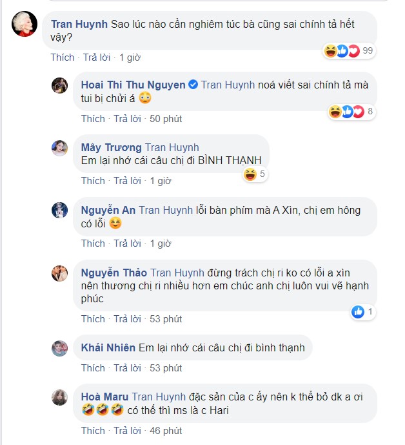Open Hoai Thi Thu Nguyen's avatar
Screen dimensions: 405x445
tap(60, 85)
